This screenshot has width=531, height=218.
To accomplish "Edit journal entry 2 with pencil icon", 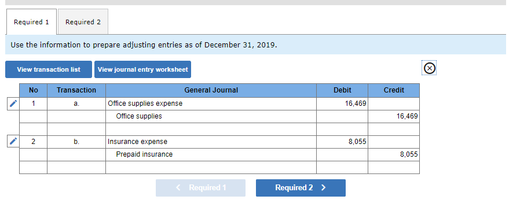I will (x=13, y=142).
